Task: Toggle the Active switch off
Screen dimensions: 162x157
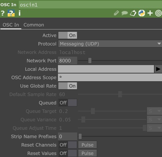Action: 68,35
